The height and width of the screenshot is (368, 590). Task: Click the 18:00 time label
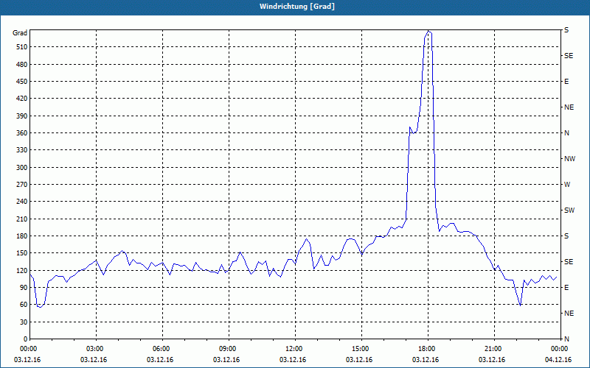[x=428, y=349]
